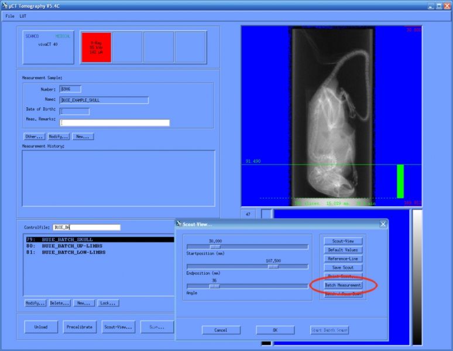Click the Scout-View... button in the main window
The height and width of the screenshot is (351, 453).
click(x=118, y=327)
